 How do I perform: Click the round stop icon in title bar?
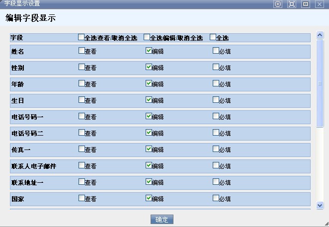pyautogui.click(x=278, y=4)
